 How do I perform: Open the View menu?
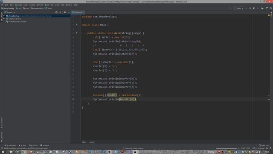(x=12, y=5)
